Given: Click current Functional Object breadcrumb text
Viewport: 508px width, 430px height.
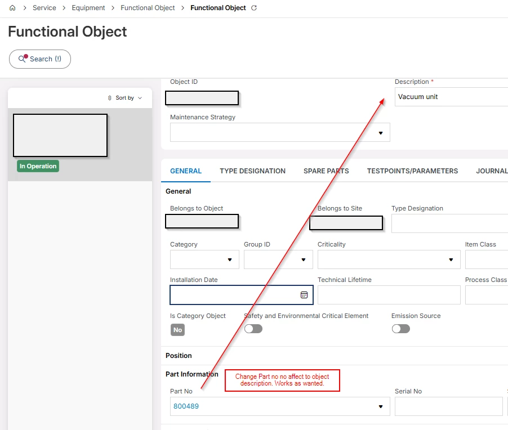Looking at the screenshot, I should pyautogui.click(x=218, y=8).
